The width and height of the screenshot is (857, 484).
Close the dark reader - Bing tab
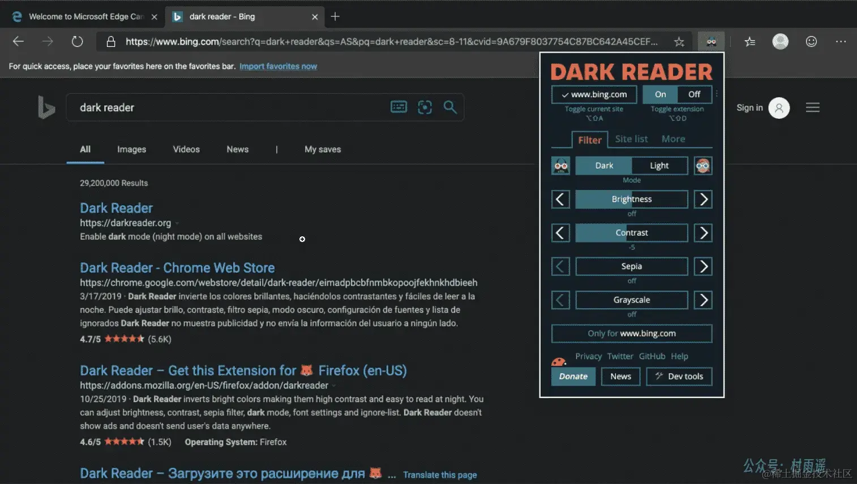(315, 17)
